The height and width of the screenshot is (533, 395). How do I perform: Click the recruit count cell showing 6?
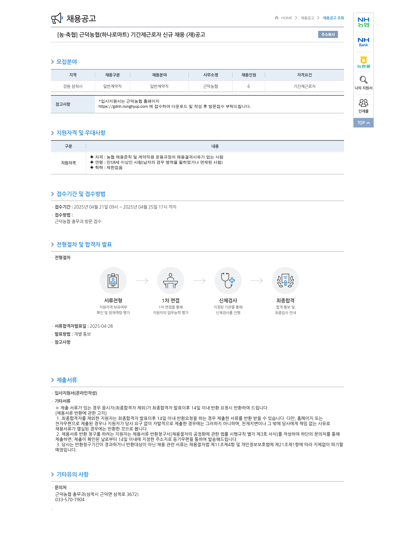pyautogui.click(x=249, y=86)
